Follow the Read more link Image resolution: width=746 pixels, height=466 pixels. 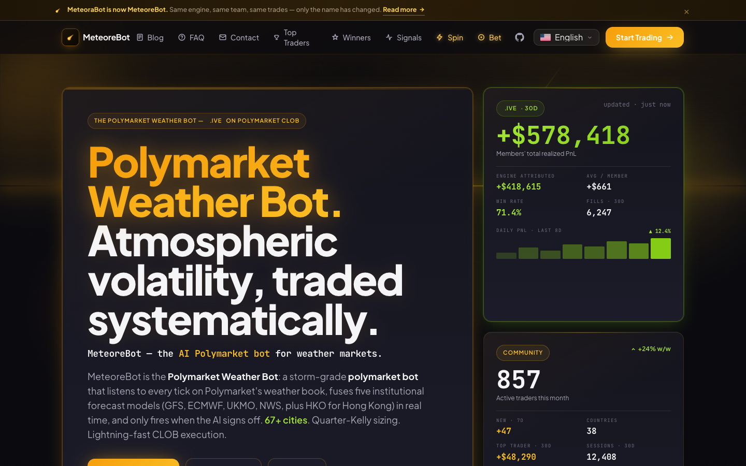coord(404,10)
